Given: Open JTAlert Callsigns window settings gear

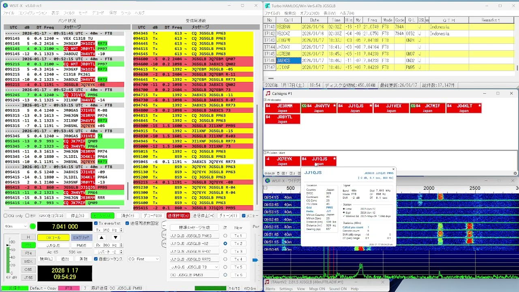Looking at the screenshot, I should click(515, 173).
